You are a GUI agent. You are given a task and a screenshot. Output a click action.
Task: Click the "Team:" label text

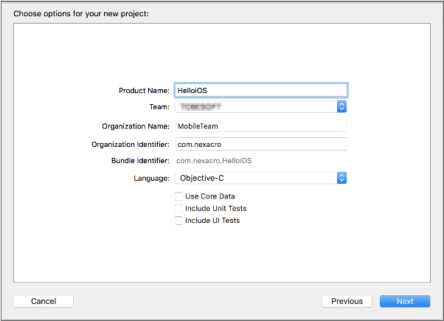tap(160, 108)
